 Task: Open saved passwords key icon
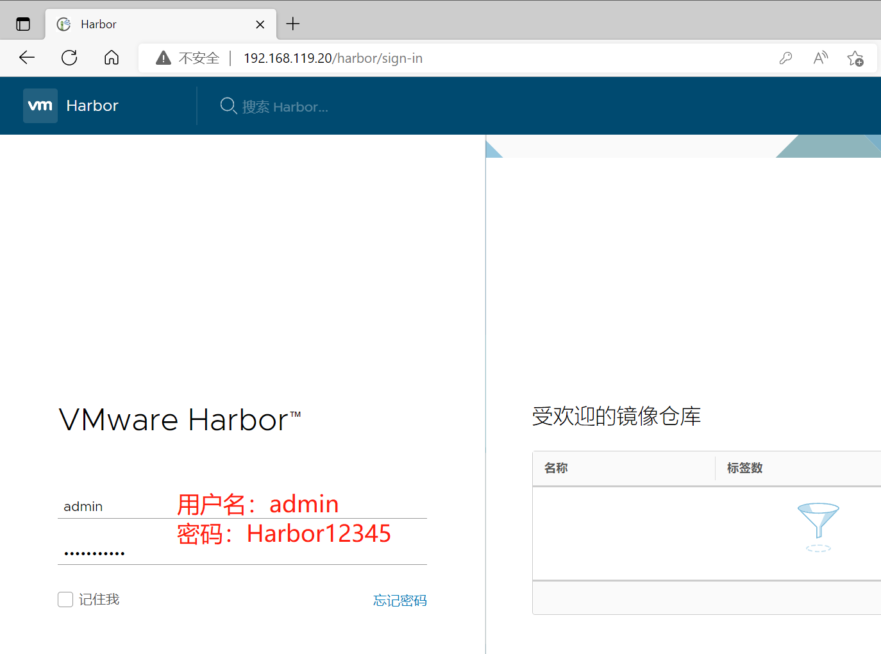point(785,58)
